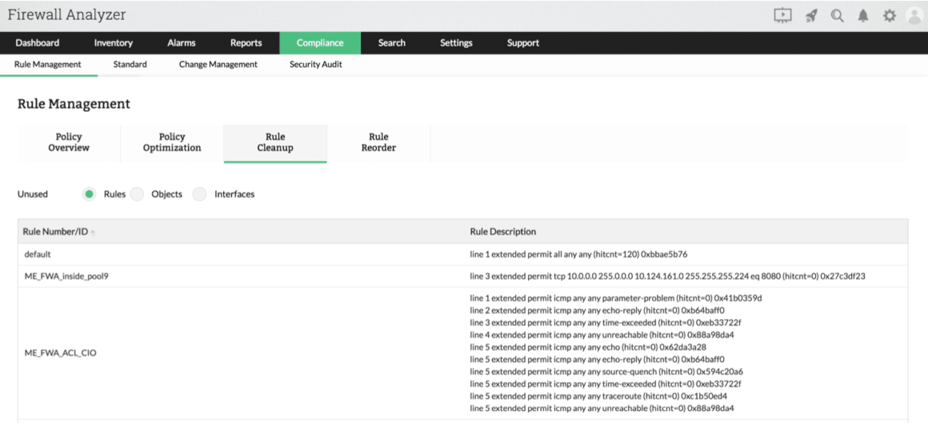
Task: Open the Policy Optimization tab
Action: tap(172, 142)
